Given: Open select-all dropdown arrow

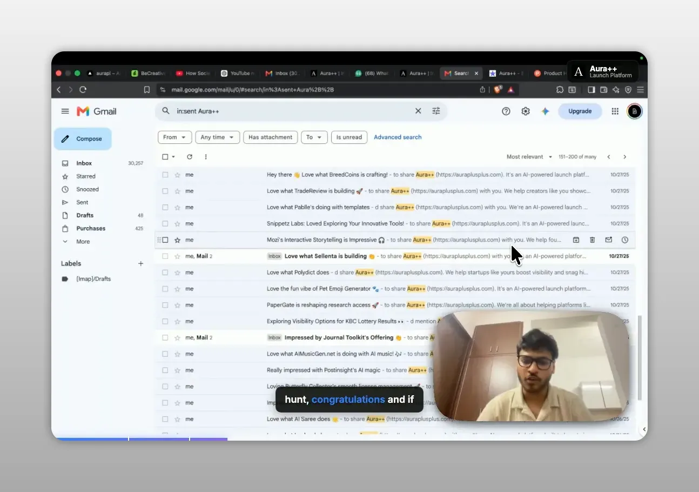Looking at the screenshot, I should [x=173, y=157].
